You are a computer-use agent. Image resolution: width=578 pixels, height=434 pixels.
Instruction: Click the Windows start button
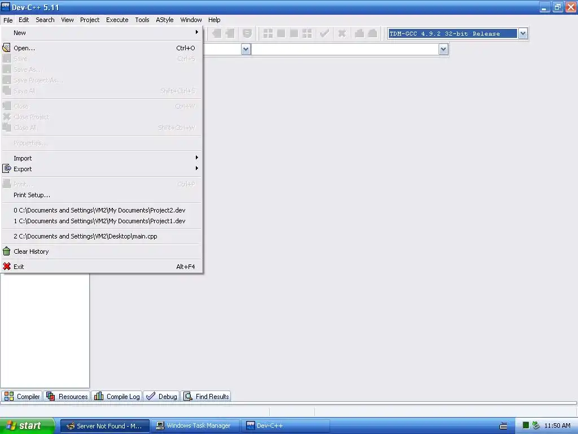point(27,426)
